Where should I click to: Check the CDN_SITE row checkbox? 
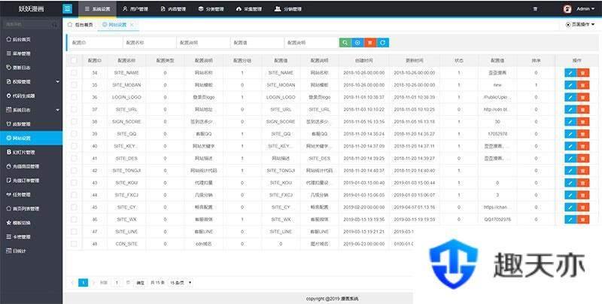point(74,244)
